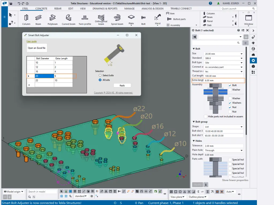Enable 'Hide parts not included' checkbox
This screenshot has height=205, width=274.
click(x=205, y=116)
